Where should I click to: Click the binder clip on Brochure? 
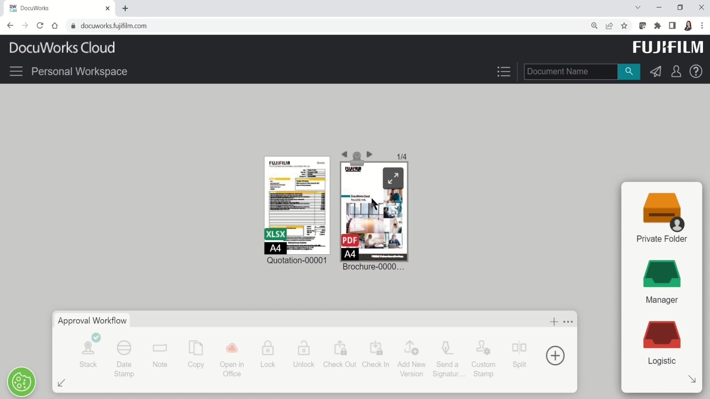(357, 158)
